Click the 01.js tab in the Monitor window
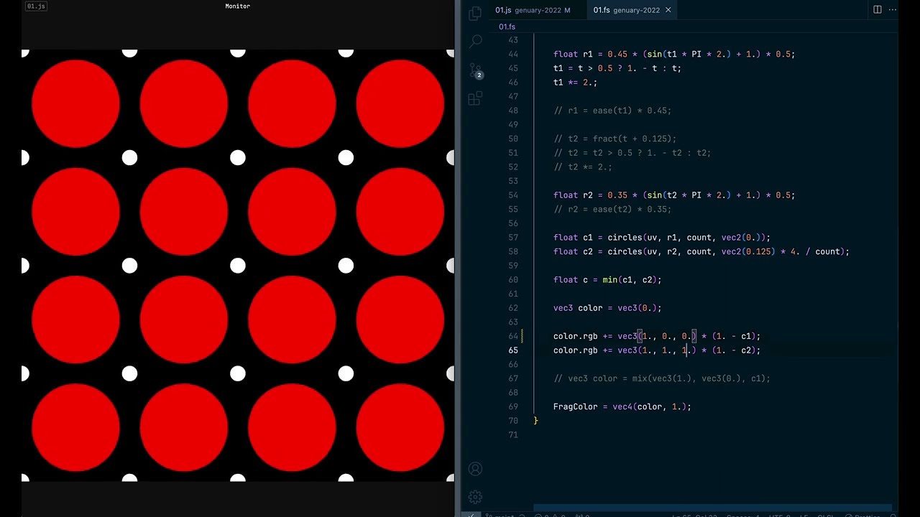The height and width of the screenshot is (517, 920). (x=36, y=6)
